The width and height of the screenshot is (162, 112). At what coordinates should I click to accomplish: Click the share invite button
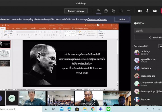[x=148, y=37]
